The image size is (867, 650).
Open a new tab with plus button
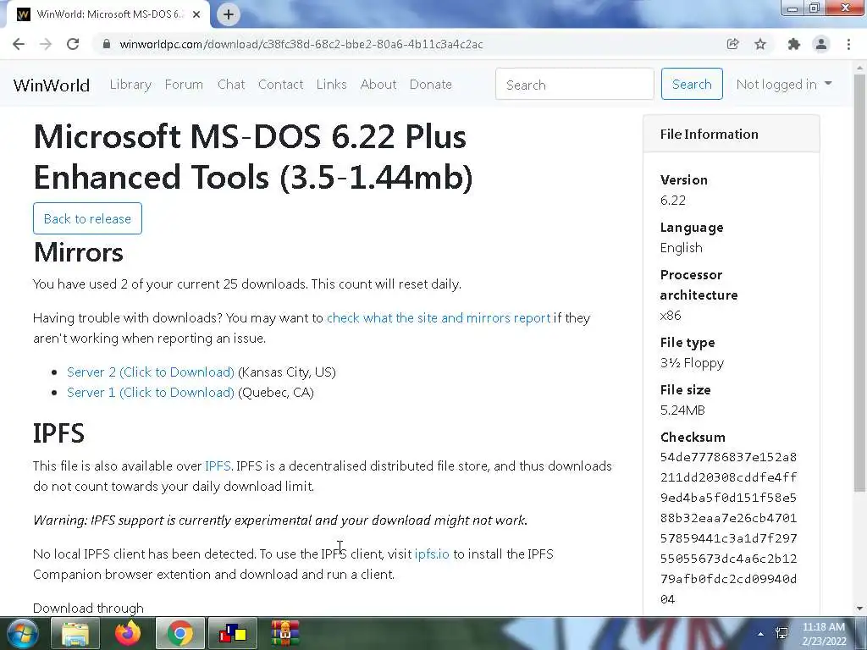229,14
